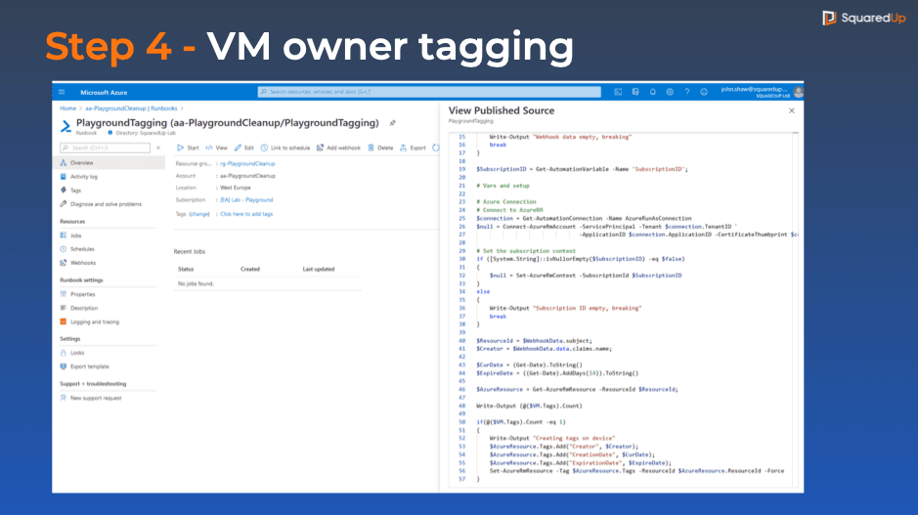Open the john.shaw account avatar
This screenshot has width=918, height=515.
[x=798, y=92]
